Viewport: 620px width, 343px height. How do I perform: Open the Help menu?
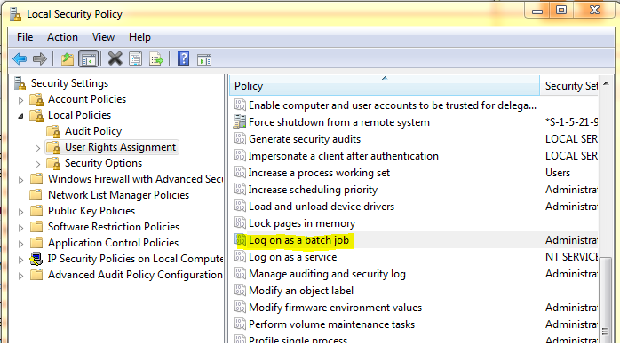(139, 37)
